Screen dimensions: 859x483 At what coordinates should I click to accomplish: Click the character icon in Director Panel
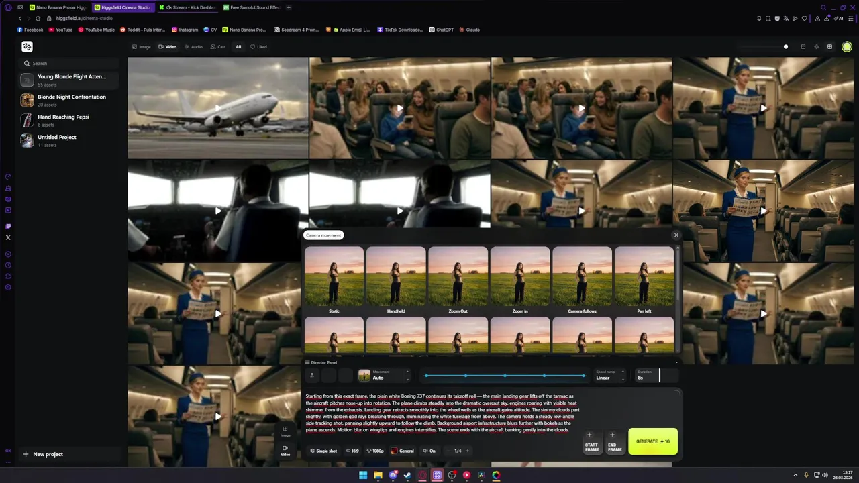click(311, 376)
